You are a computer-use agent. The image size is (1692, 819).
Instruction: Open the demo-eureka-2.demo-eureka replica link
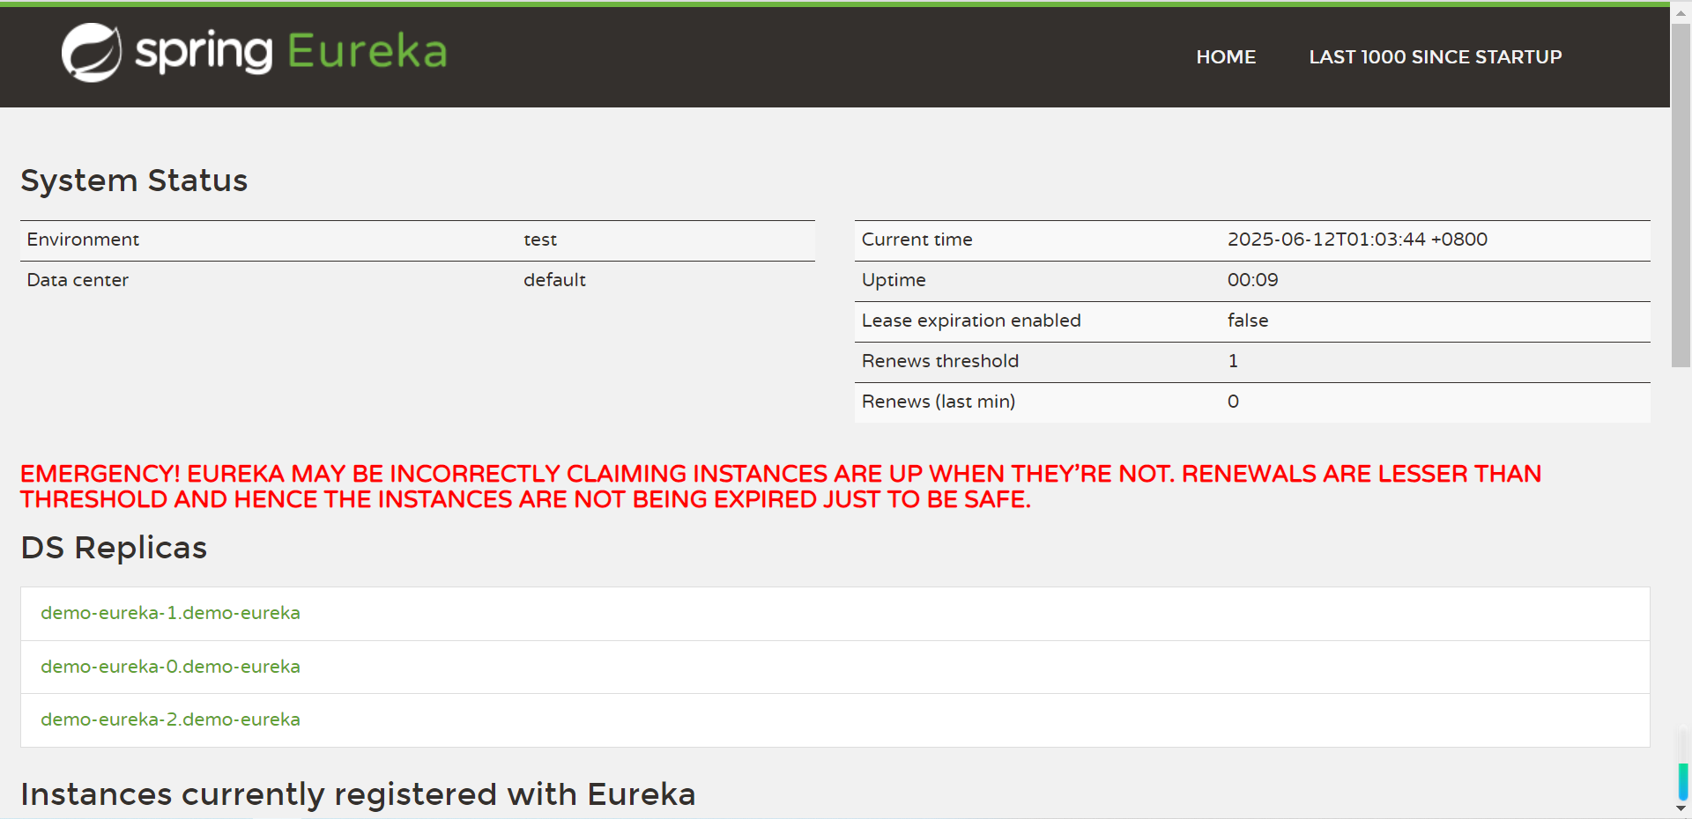click(x=170, y=719)
